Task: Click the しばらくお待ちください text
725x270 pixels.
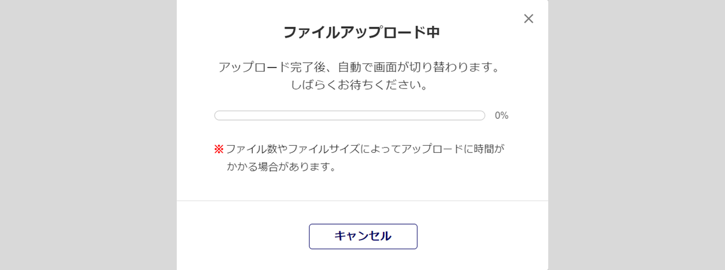Action: coord(359,85)
